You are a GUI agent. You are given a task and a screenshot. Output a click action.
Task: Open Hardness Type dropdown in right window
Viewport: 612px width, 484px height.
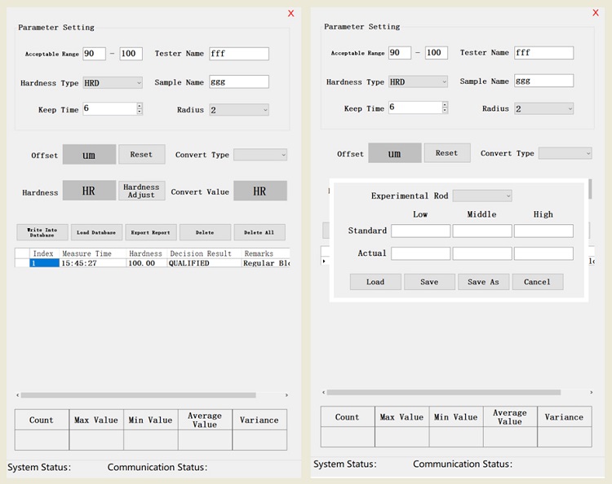(418, 81)
